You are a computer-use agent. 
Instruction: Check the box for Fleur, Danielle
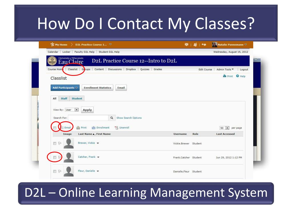pos(55,171)
